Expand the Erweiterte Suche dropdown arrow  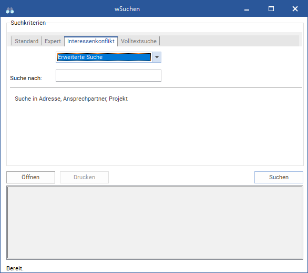157,57
